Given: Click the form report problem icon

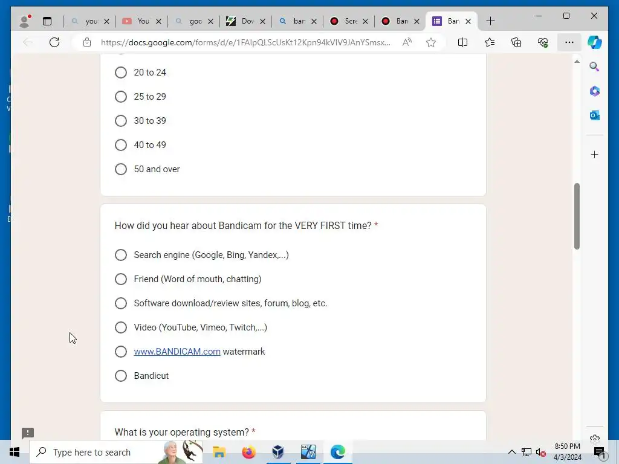Looking at the screenshot, I should pos(28,433).
